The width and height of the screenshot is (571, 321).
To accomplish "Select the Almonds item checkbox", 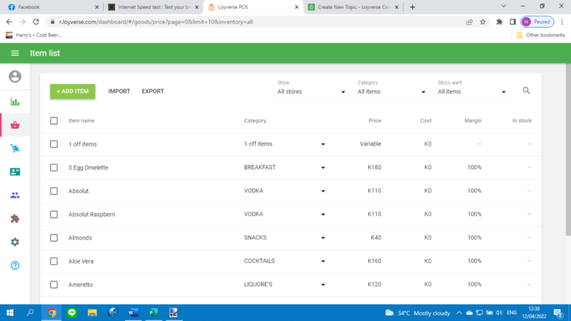I will [x=54, y=238].
